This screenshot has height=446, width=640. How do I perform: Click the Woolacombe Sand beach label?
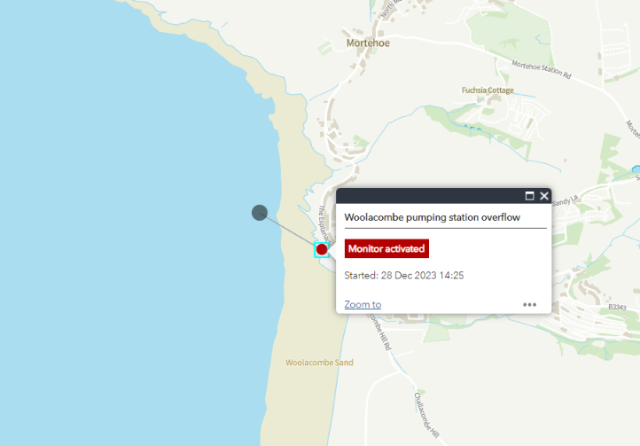pyautogui.click(x=319, y=363)
